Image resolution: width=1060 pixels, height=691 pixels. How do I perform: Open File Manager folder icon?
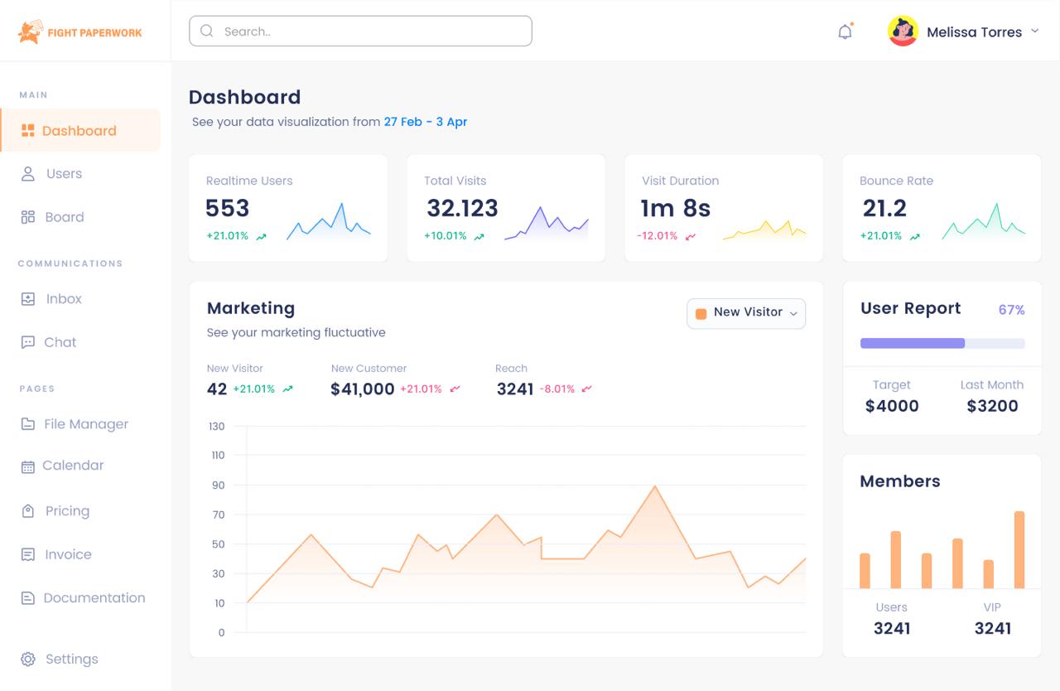click(x=28, y=424)
